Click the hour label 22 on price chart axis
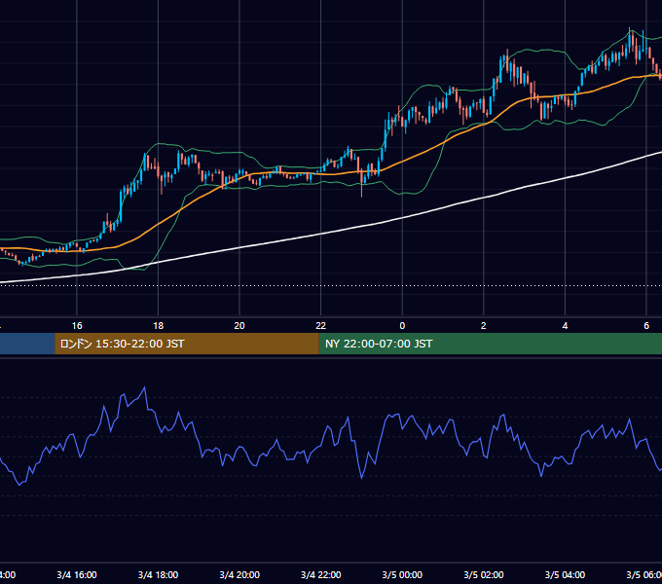 click(x=321, y=325)
